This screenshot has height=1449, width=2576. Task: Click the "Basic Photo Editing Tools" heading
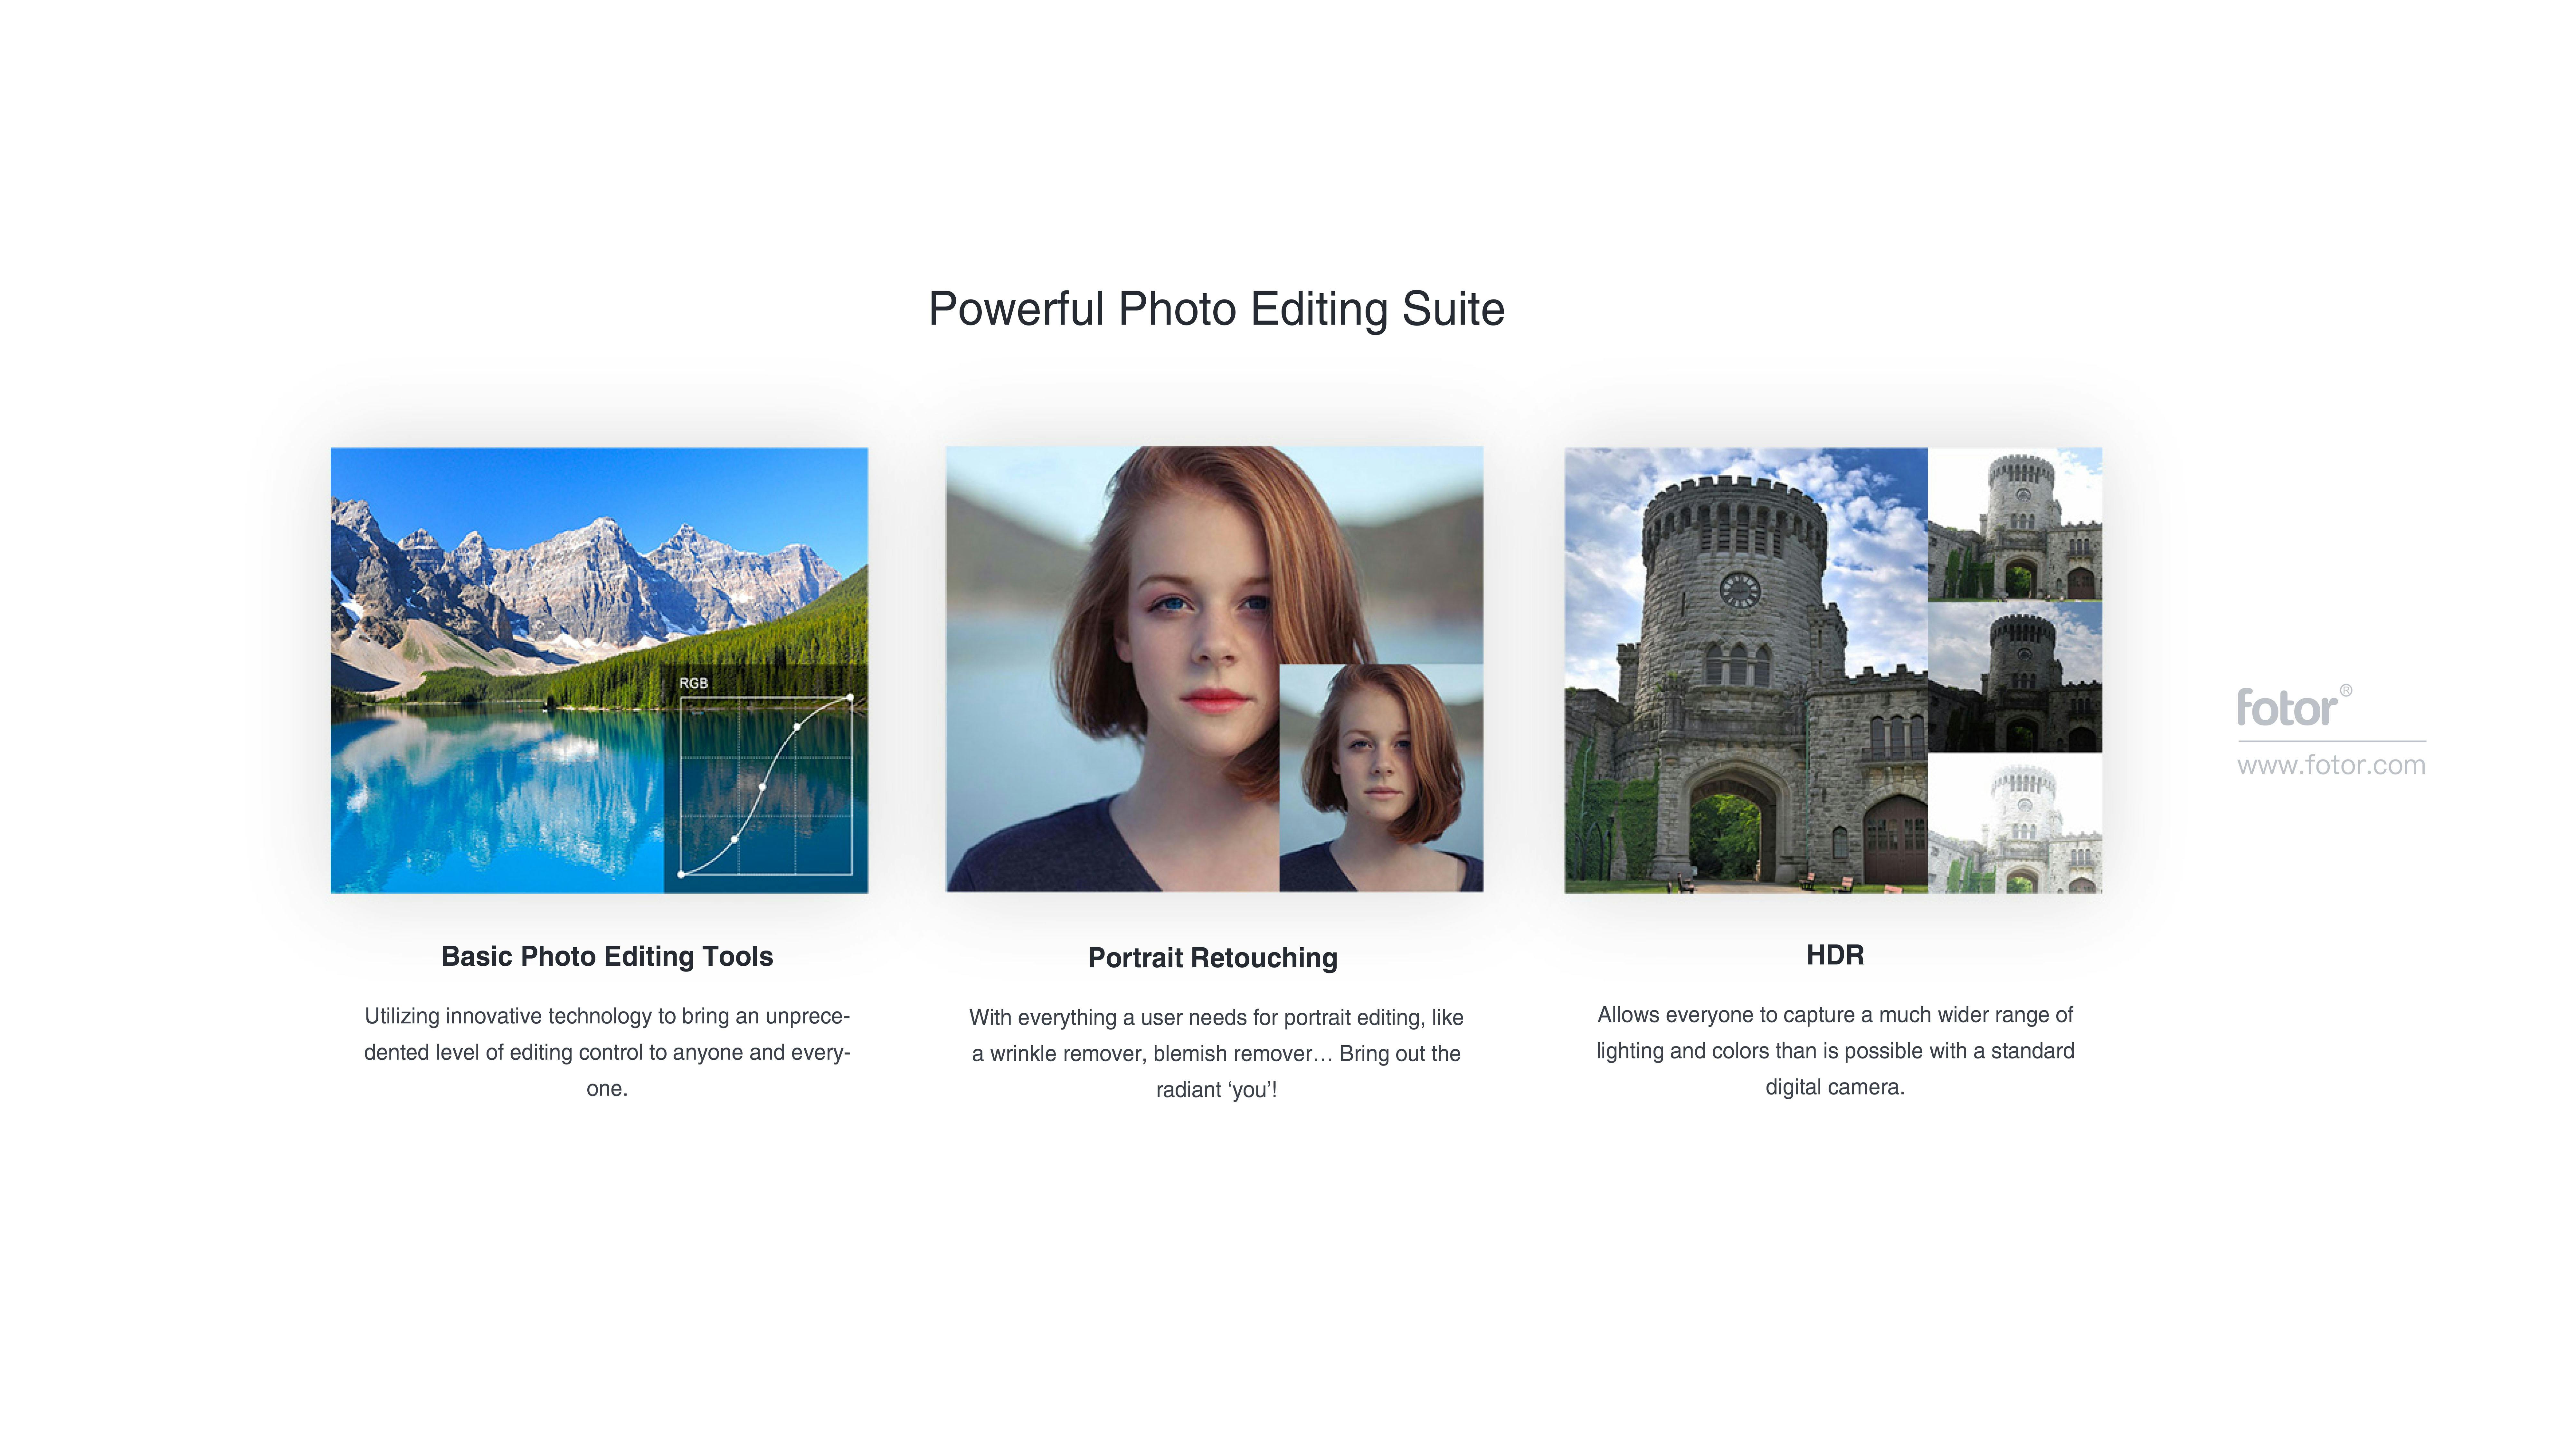pyautogui.click(x=607, y=957)
